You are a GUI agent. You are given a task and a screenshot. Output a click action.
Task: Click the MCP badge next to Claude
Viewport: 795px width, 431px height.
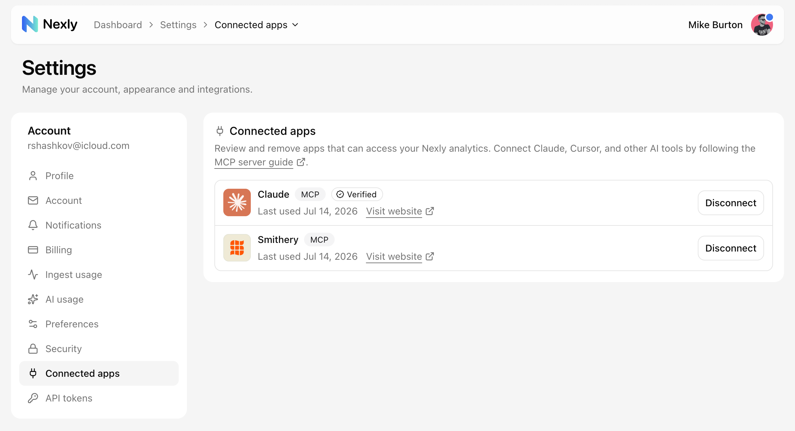coord(310,194)
